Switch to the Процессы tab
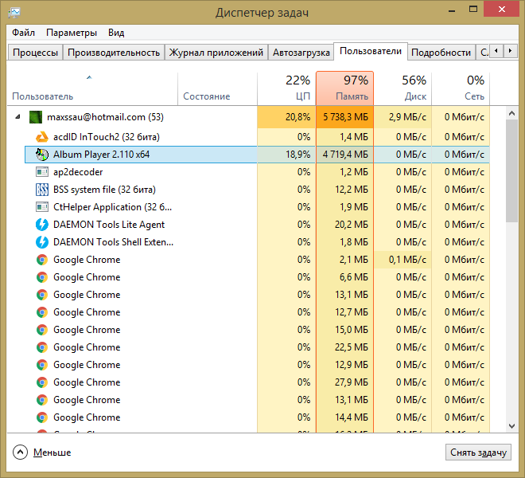This screenshot has width=525, height=478. 35,53
